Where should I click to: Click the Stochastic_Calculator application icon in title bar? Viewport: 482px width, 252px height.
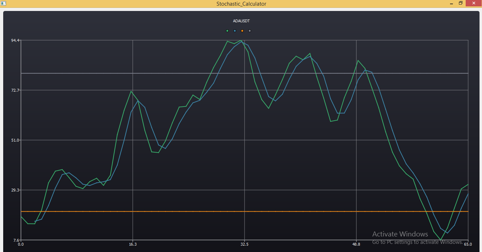[4, 3]
